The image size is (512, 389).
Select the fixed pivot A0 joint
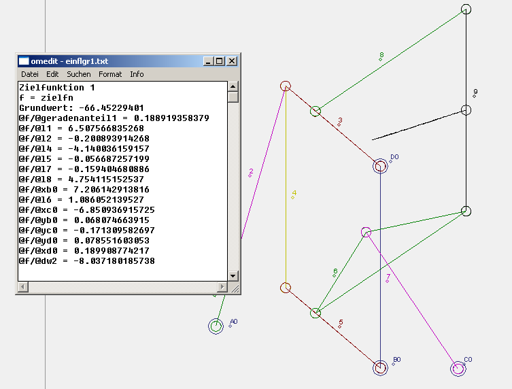coord(216,326)
